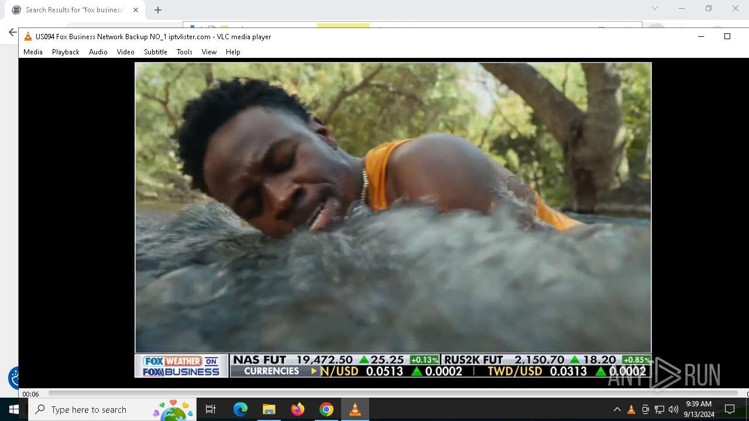Click the earth search highlight icon in taskbar
Image resolution: width=749 pixels, height=421 pixels.
coord(173,410)
